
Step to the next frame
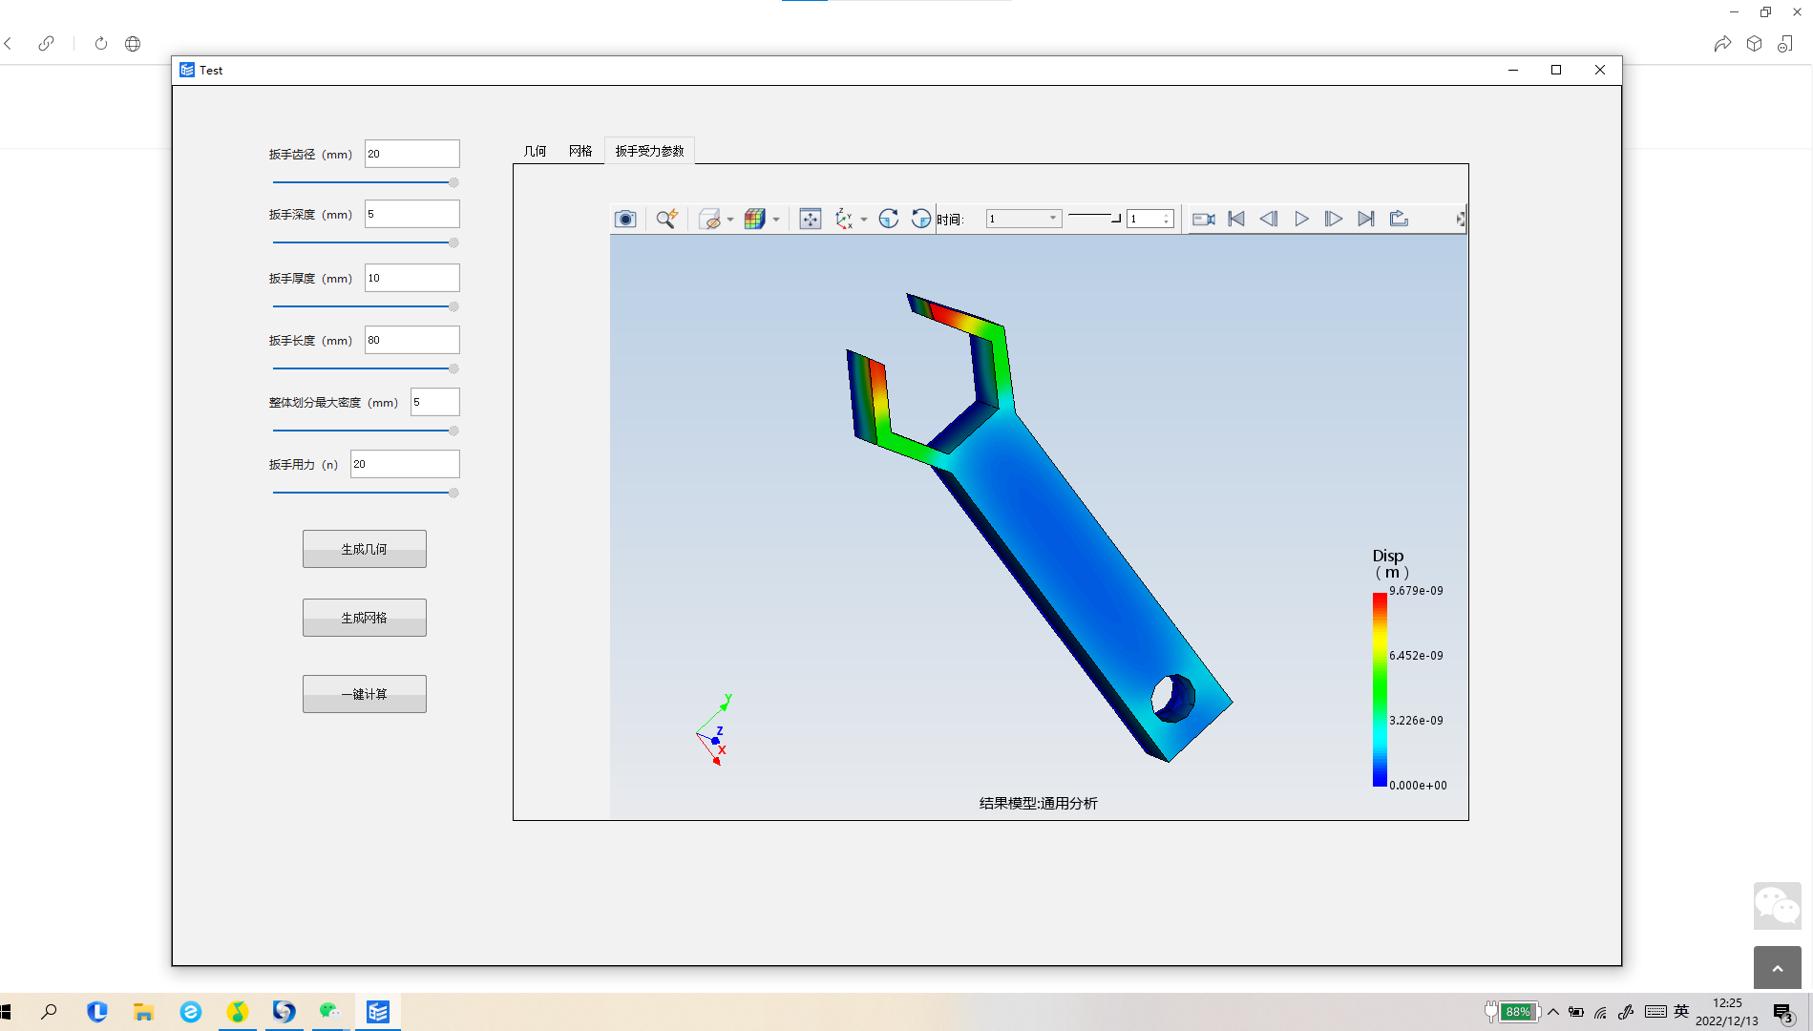(1334, 219)
